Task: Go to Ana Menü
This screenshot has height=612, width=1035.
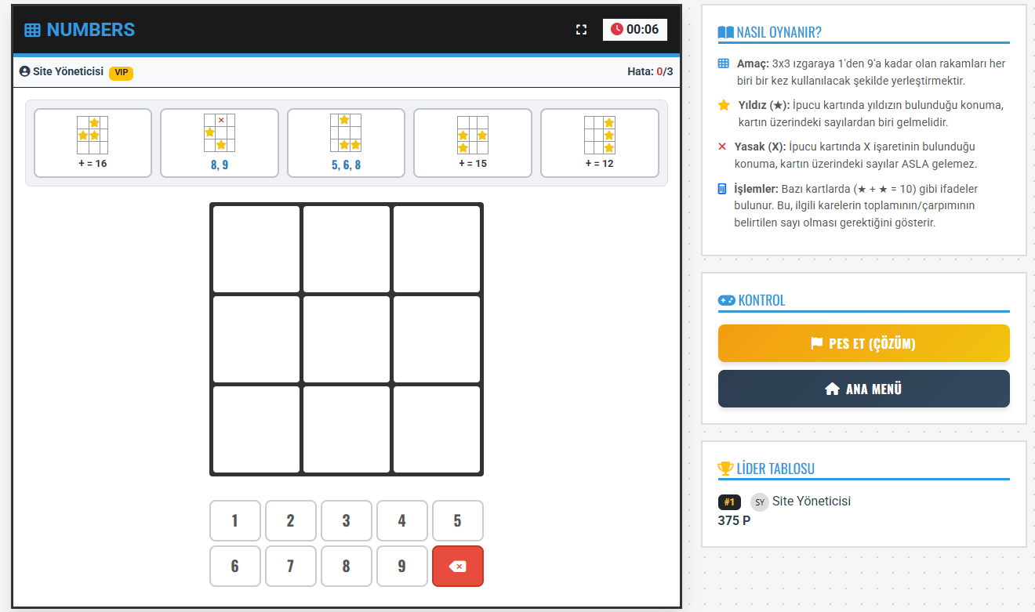Action: coord(863,389)
